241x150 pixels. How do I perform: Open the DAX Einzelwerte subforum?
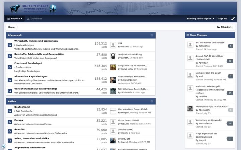(24, 111)
